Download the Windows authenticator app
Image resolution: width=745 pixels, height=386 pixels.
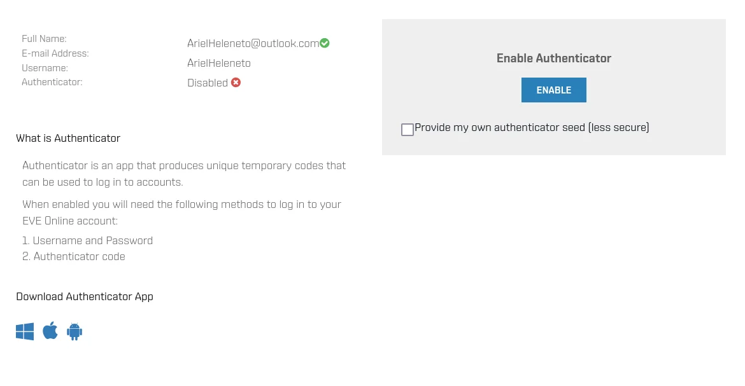25,331
